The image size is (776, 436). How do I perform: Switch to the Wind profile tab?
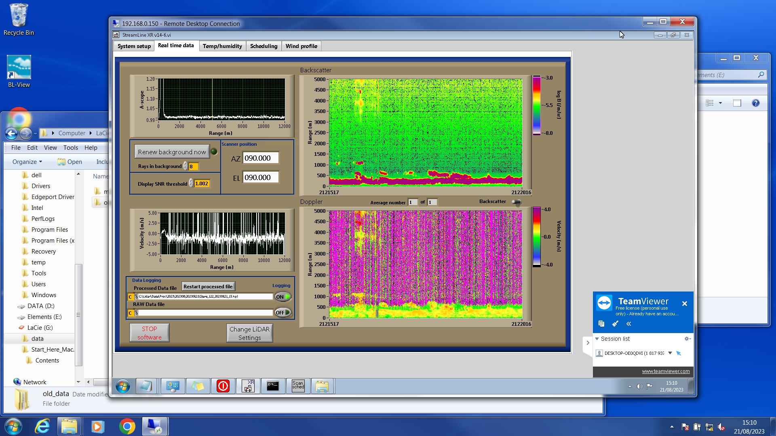[301, 46]
